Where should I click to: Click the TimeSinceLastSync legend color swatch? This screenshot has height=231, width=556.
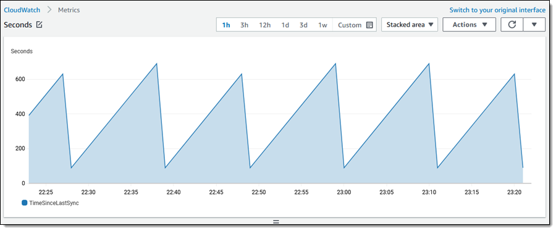coord(24,203)
